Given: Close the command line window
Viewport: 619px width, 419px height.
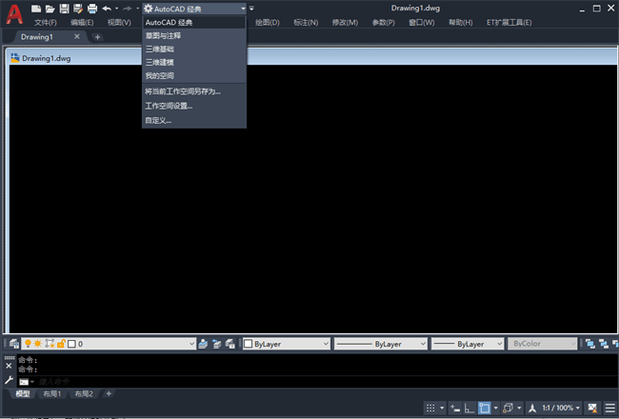Looking at the screenshot, I should 9,366.
